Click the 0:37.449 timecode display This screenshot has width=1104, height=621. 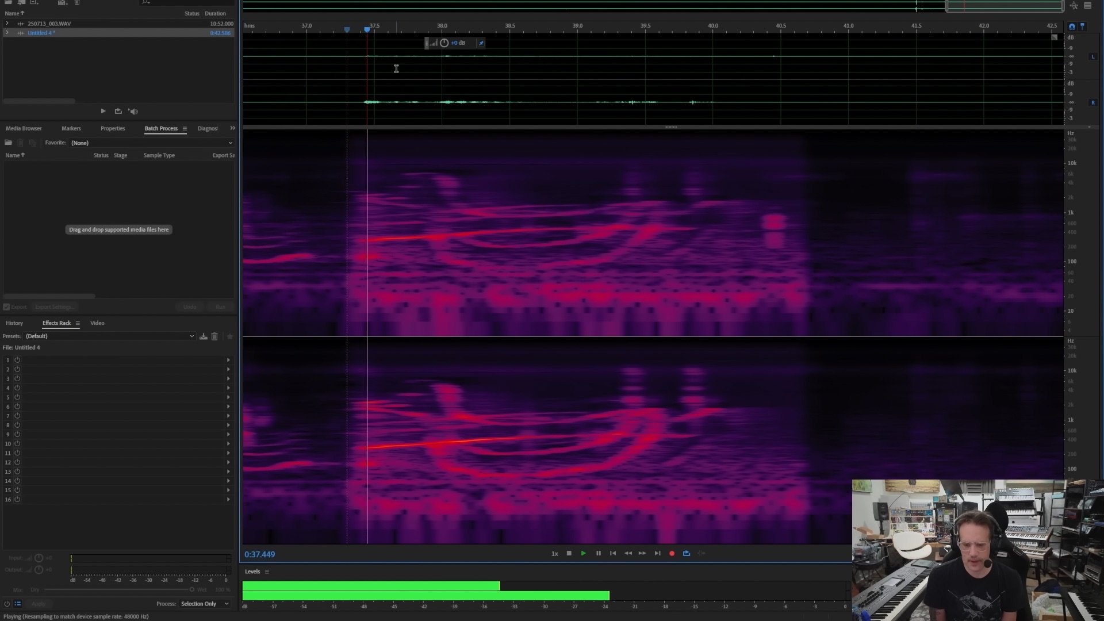(x=259, y=554)
